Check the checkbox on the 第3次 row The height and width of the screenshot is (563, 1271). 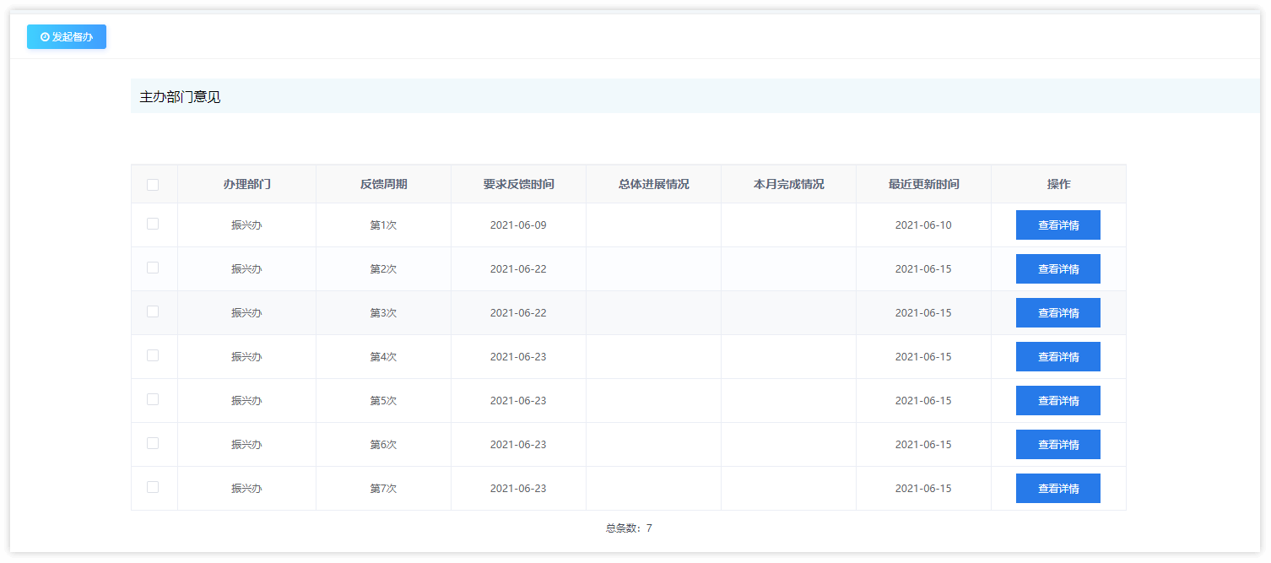pyautogui.click(x=154, y=312)
